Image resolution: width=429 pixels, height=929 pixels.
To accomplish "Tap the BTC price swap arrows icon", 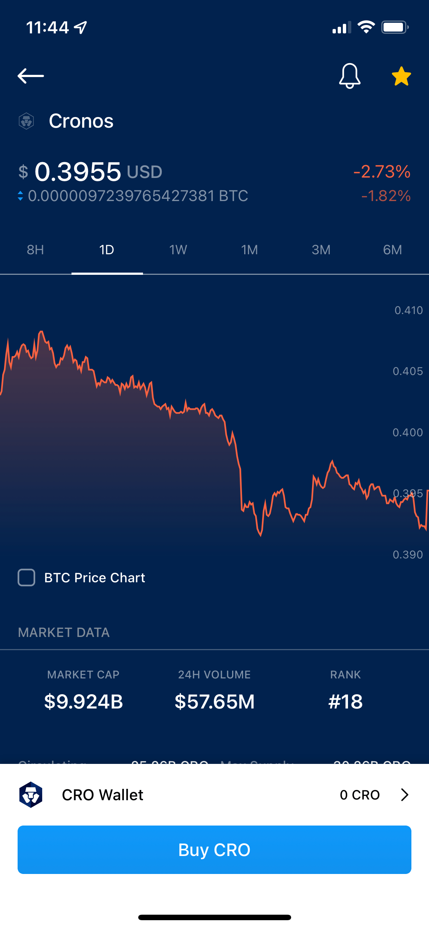I will 21,196.
